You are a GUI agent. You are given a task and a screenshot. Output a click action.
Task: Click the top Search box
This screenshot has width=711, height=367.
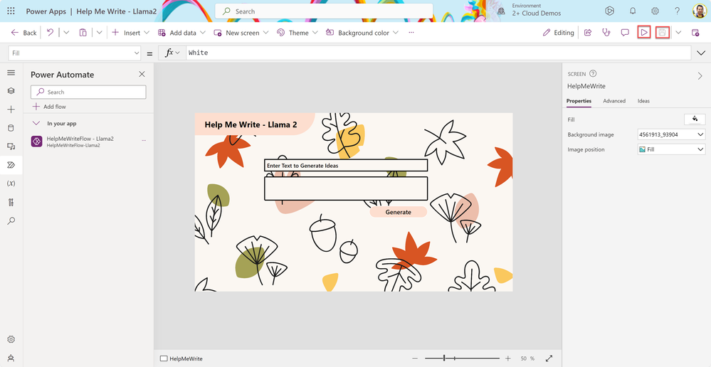click(x=324, y=11)
